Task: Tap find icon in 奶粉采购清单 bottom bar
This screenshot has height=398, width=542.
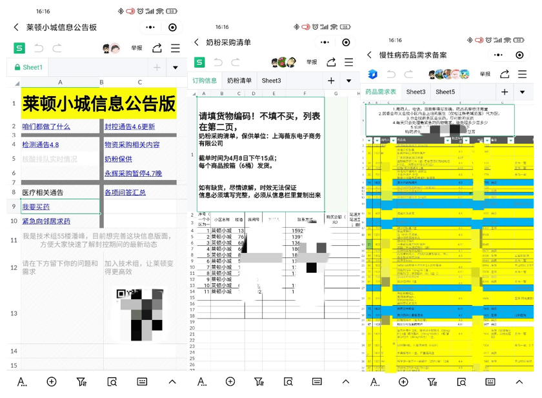Action: pos(288,382)
